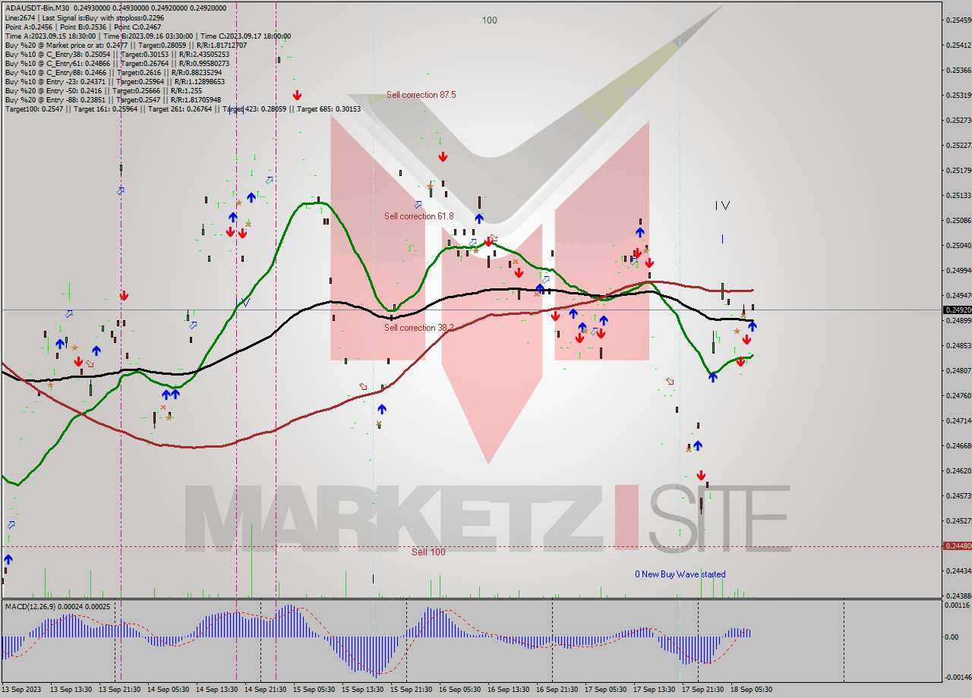972x698 pixels.
Task: Click the 0.24853 price axis value
Action: pyautogui.click(x=958, y=346)
